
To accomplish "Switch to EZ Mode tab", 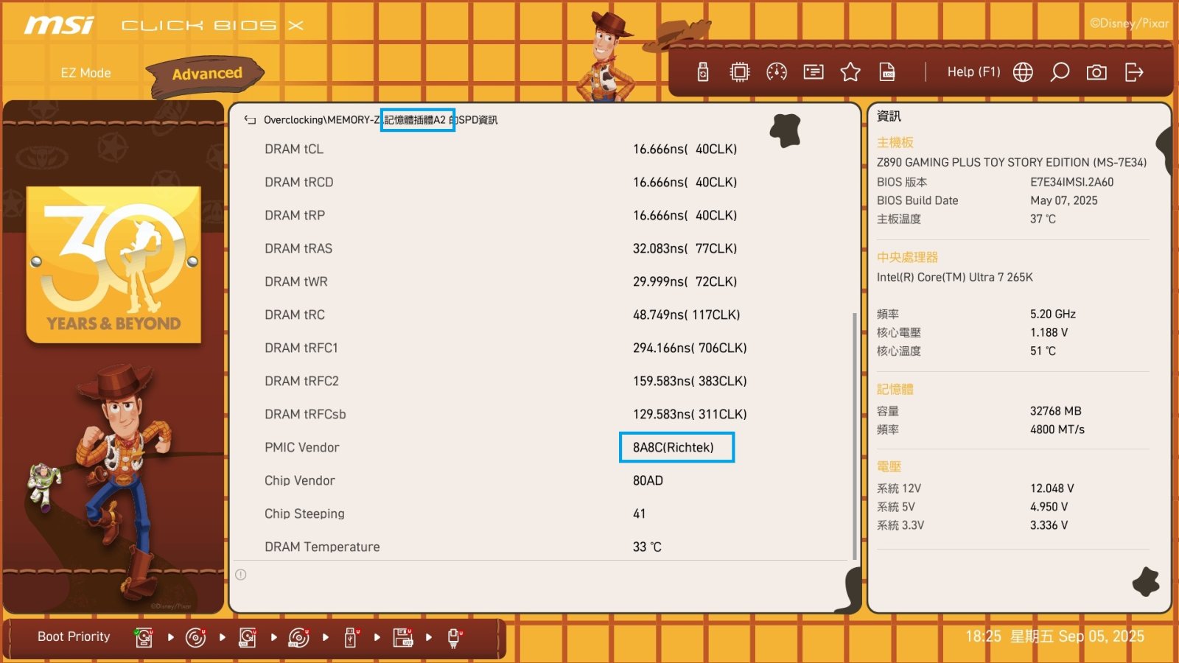I will click(x=85, y=73).
